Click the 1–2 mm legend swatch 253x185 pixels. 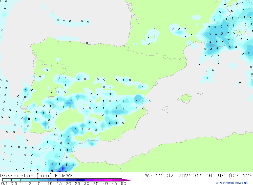pos(25,180)
